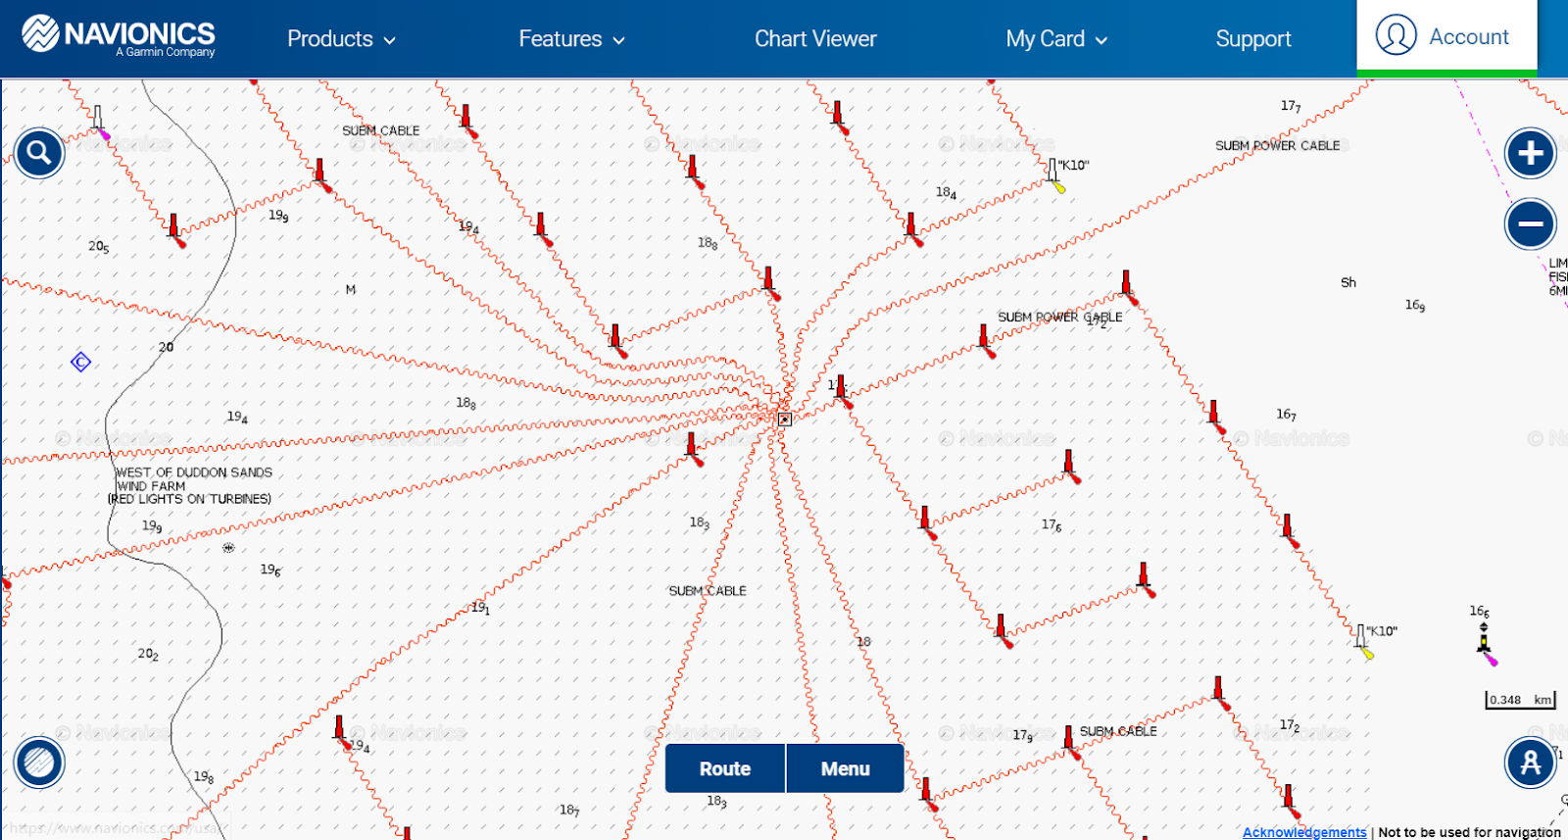The width and height of the screenshot is (1568, 840).
Task: Expand the My Card dropdown menu
Action: tap(1056, 39)
